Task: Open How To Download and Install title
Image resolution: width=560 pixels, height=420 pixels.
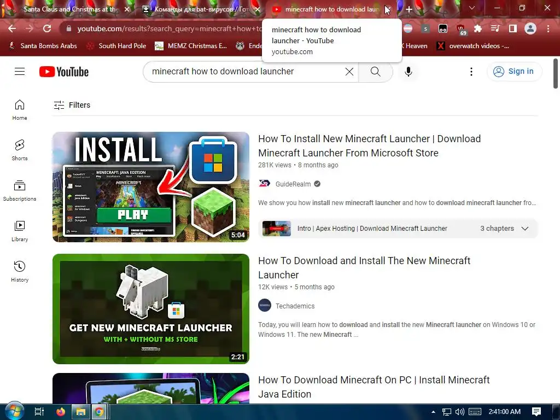Action: 364,268
